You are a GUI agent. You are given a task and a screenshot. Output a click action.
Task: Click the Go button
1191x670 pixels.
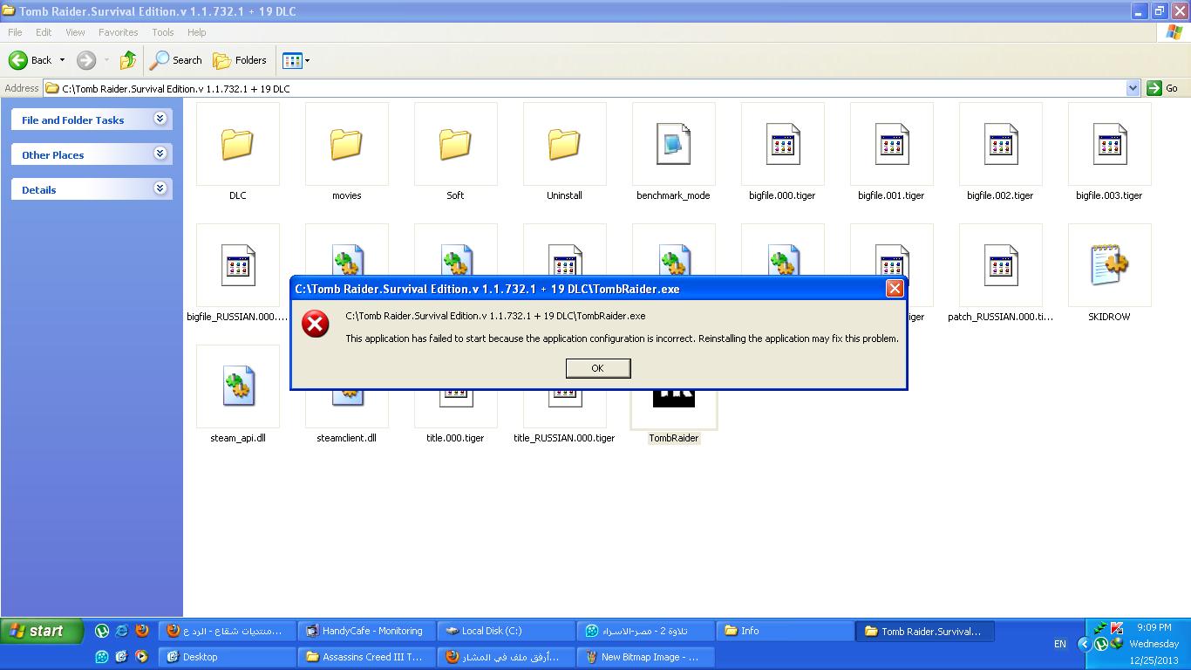(1163, 88)
